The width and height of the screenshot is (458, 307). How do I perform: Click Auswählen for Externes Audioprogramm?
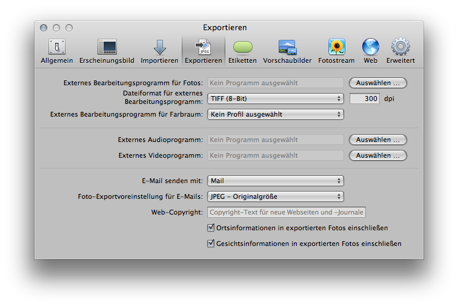[x=377, y=140]
